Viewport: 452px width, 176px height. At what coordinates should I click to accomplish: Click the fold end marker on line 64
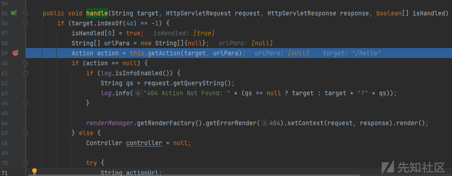pos(26,103)
